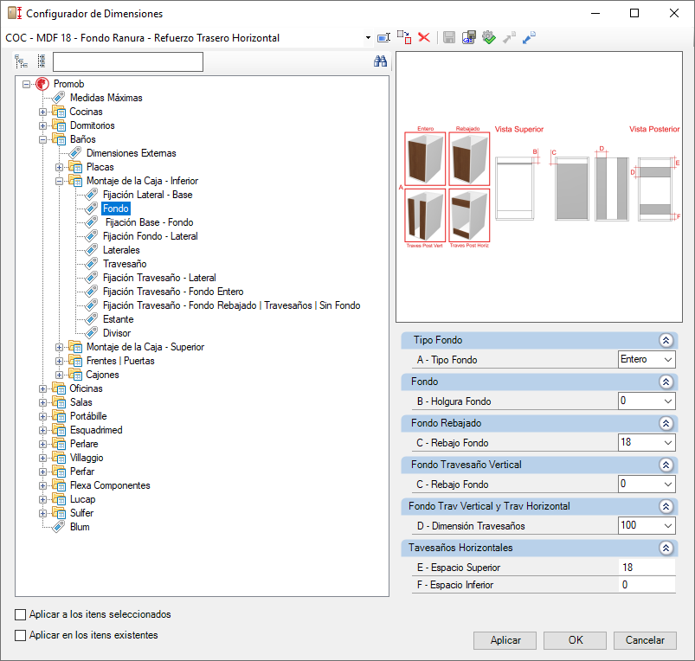Open the B - Holgura Fondo dropdown
The height and width of the screenshot is (661, 695).
[668, 401]
